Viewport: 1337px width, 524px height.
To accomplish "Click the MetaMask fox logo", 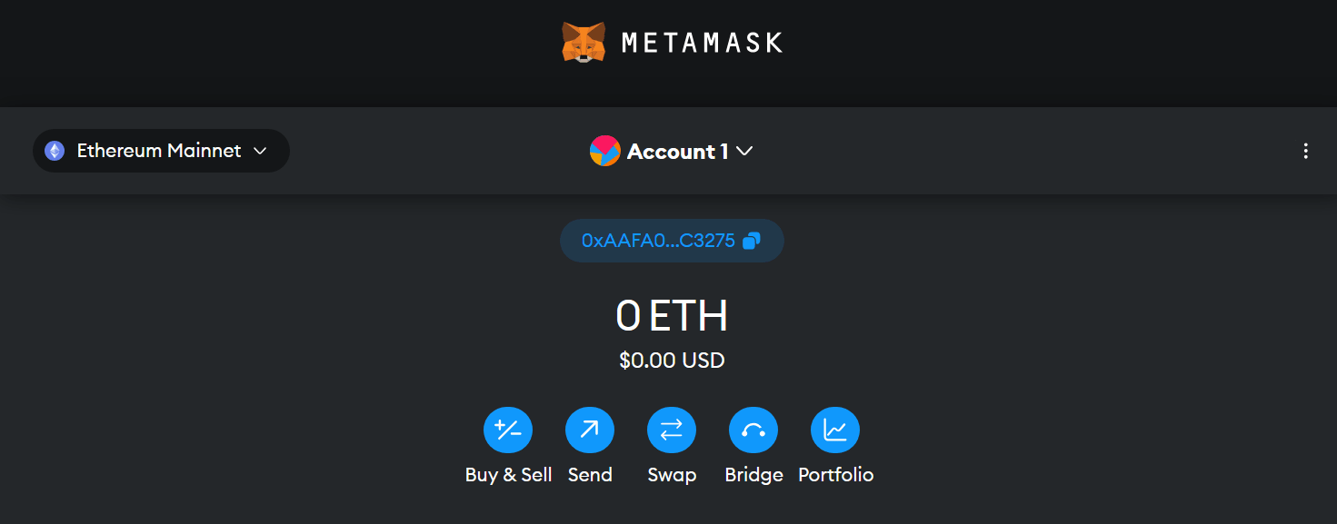I will click(x=584, y=42).
